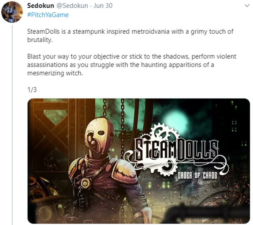The image size is (253, 225).
Task: Click the paragraph about violent assassinations
Action: tap(131, 65)
